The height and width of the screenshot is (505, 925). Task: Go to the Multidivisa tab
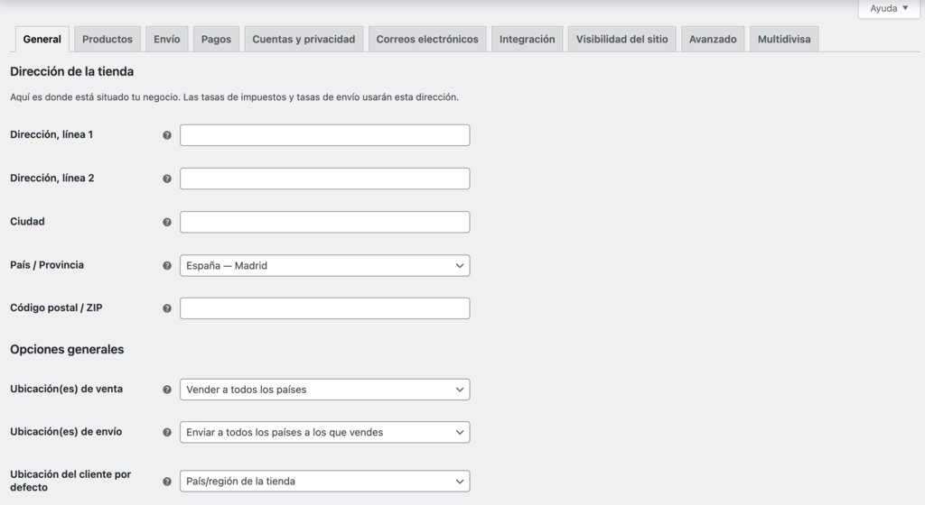point(784,40)
